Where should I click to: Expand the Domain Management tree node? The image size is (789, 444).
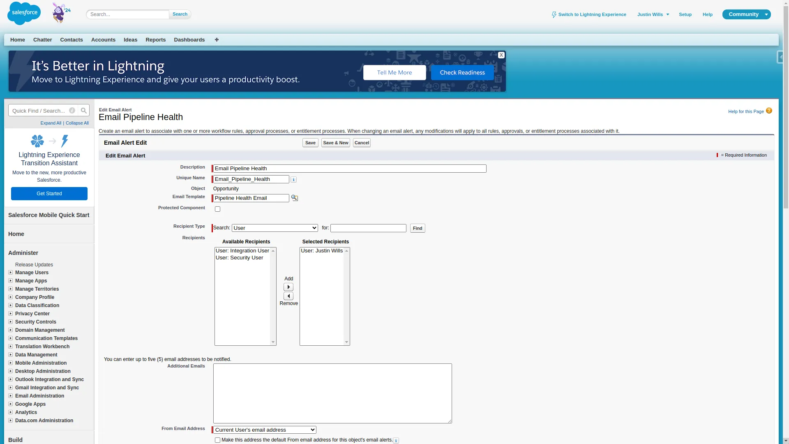coord(10,330)
